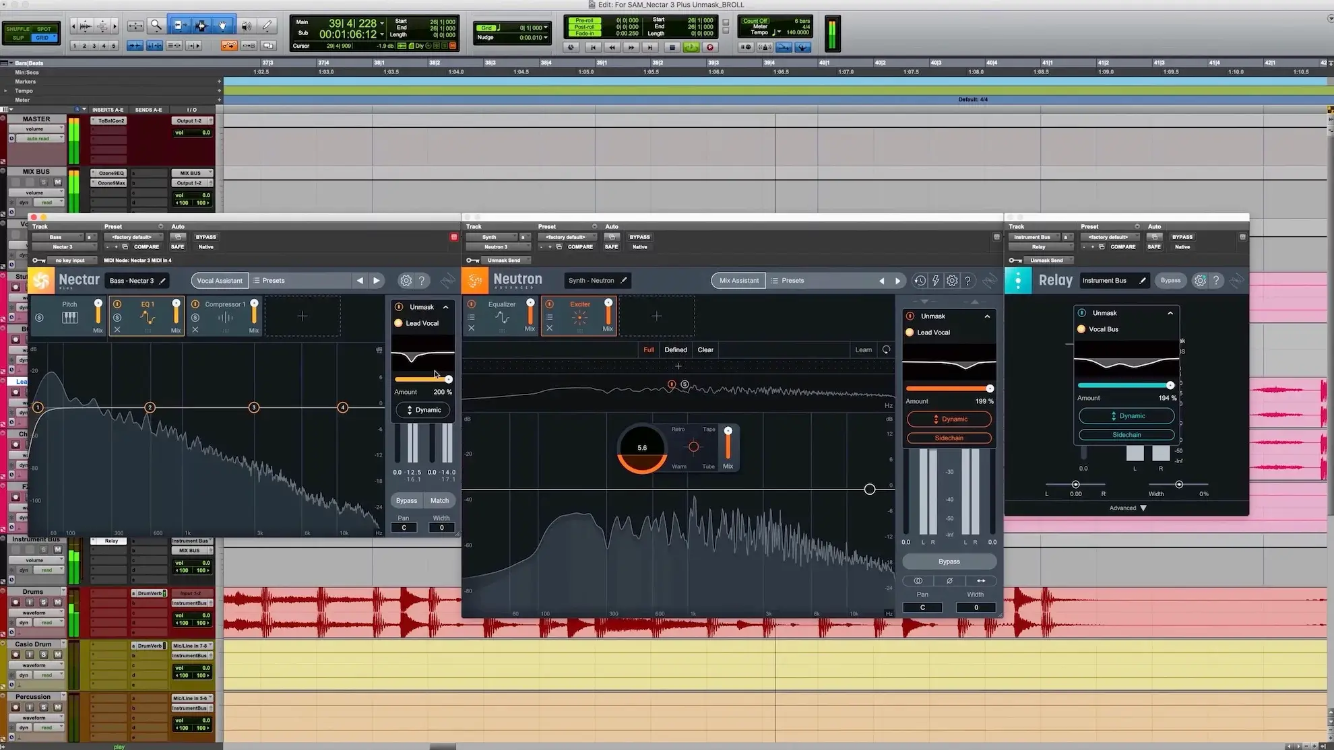This screenshot has height=750, width=1334.
Task: Select Defined exciter mode tab
Action: (x=676, y=350)
